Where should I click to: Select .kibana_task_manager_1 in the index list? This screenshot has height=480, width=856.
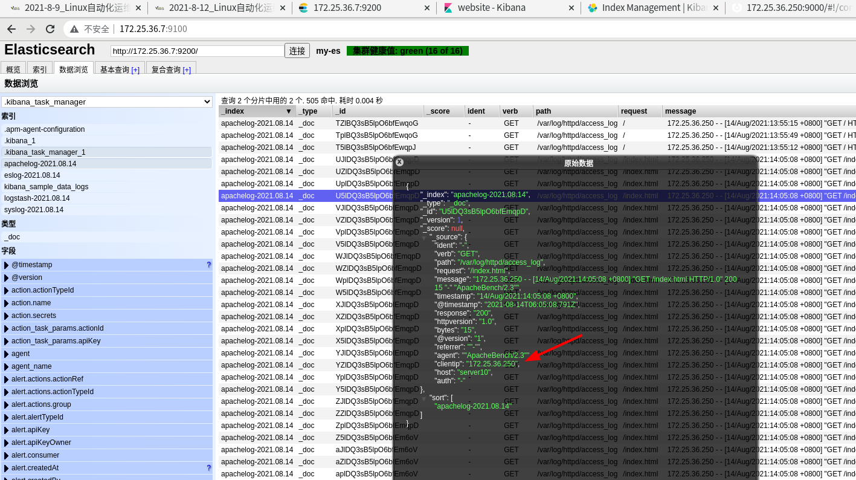coord(106,152)
